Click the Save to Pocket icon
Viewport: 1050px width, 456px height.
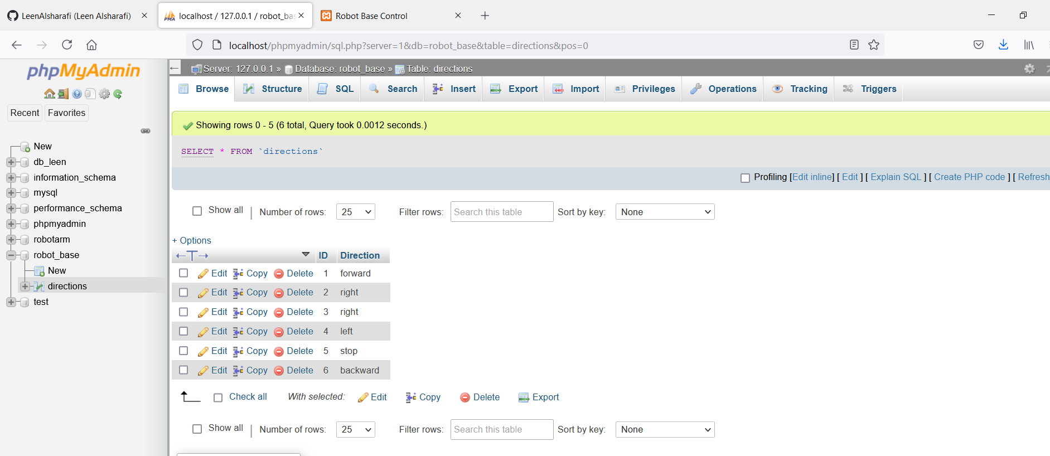[x=979, y=45]
